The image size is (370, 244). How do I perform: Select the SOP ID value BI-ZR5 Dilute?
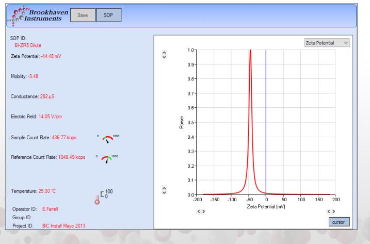[28, 45]
